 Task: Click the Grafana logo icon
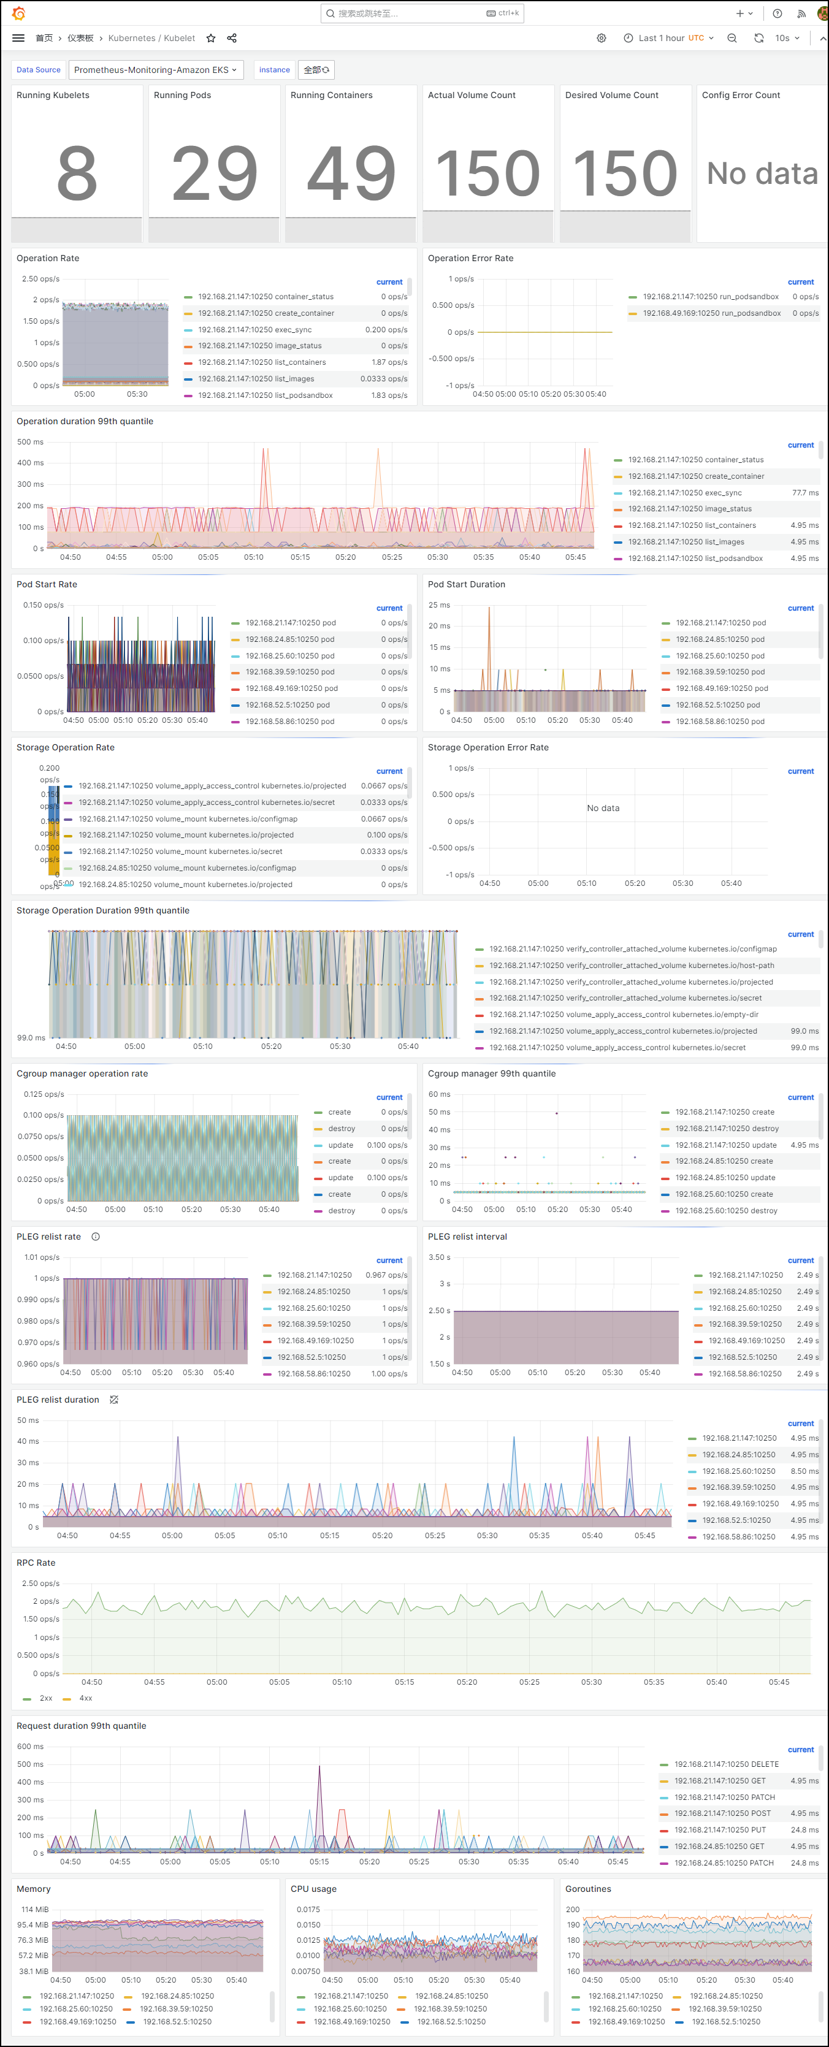tap(18, 13)
